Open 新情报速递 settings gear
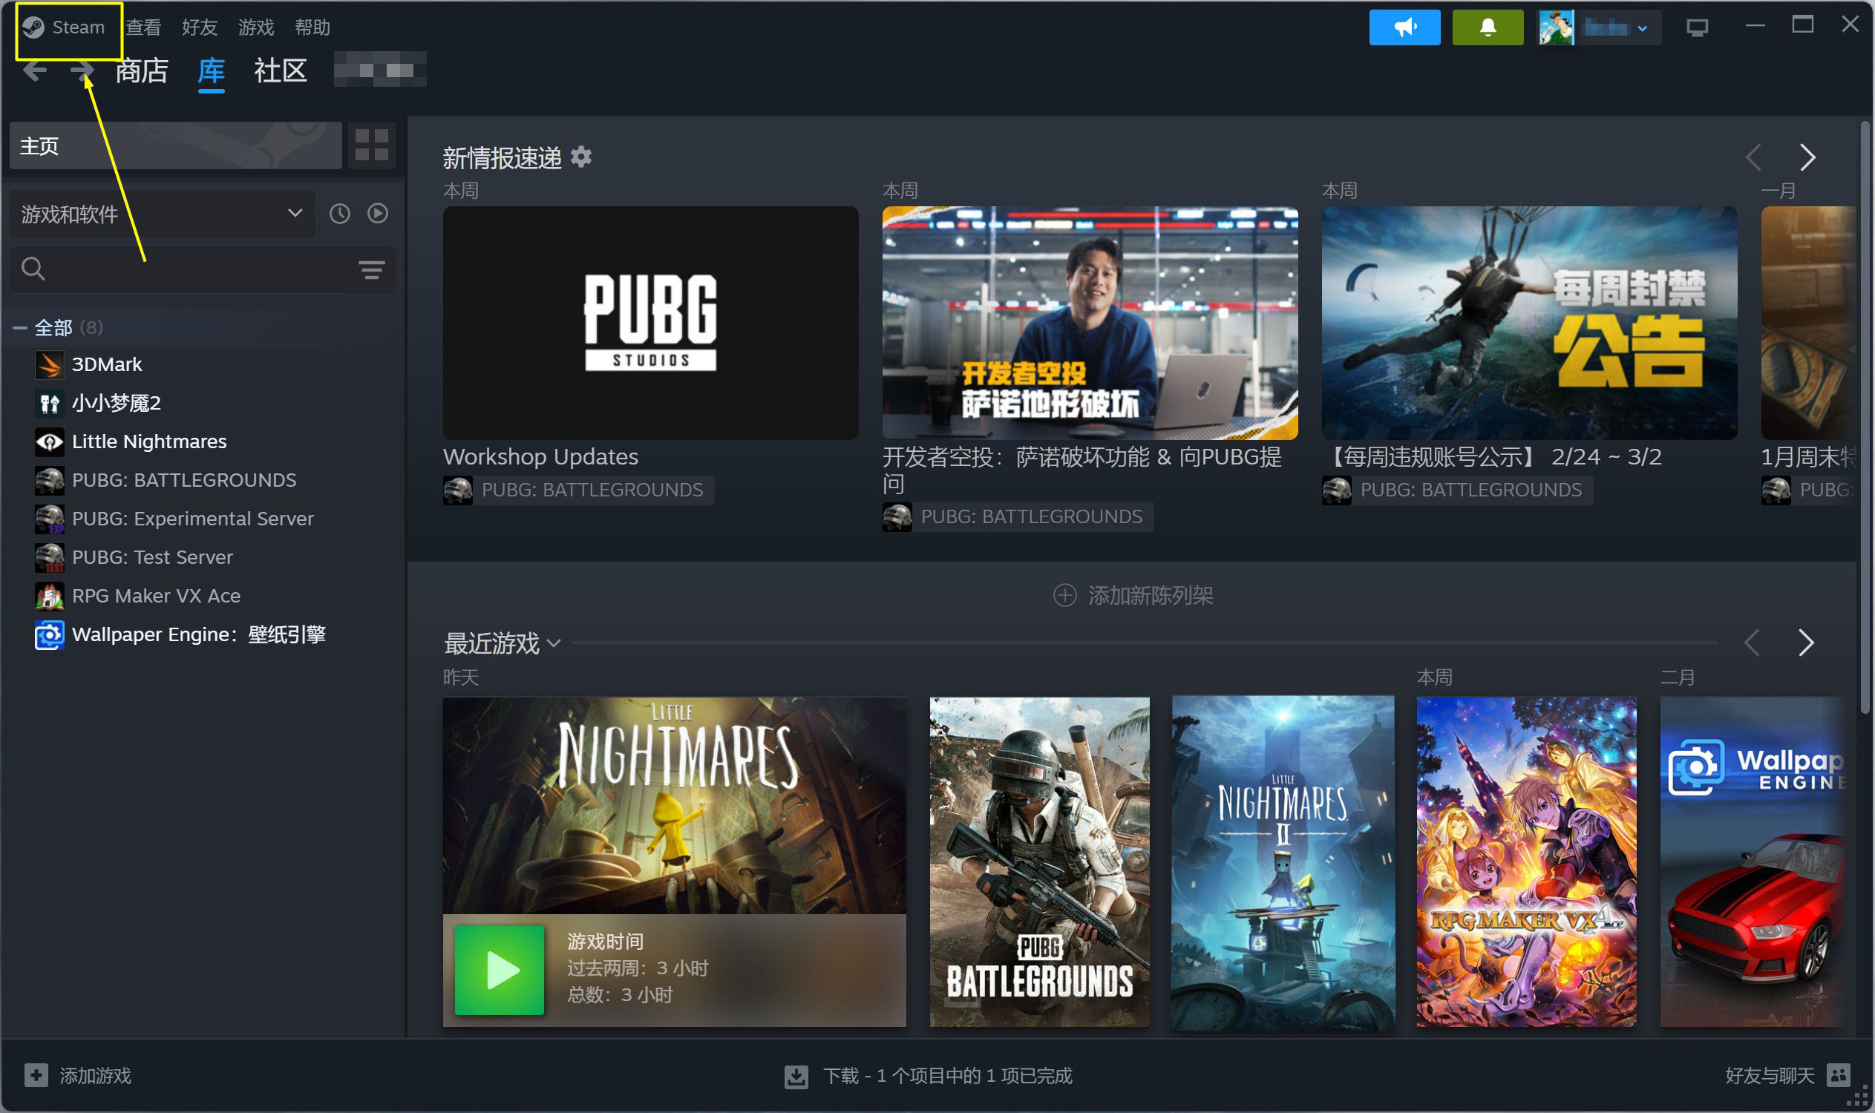 pos(581,157)
